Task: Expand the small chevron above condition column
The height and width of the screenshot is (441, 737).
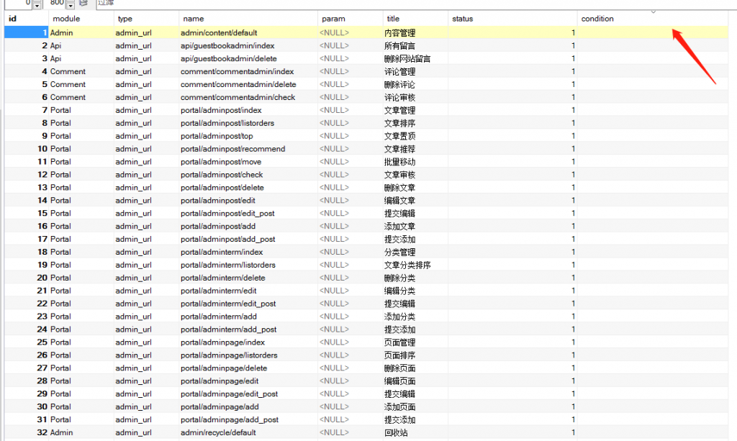Action: point(654,11)
